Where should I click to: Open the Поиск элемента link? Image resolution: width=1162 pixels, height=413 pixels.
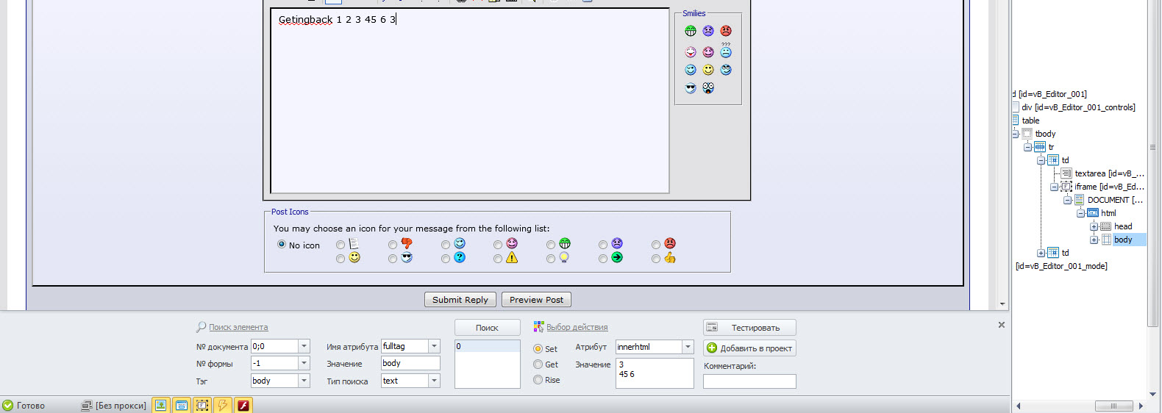(x=238, y=327)
